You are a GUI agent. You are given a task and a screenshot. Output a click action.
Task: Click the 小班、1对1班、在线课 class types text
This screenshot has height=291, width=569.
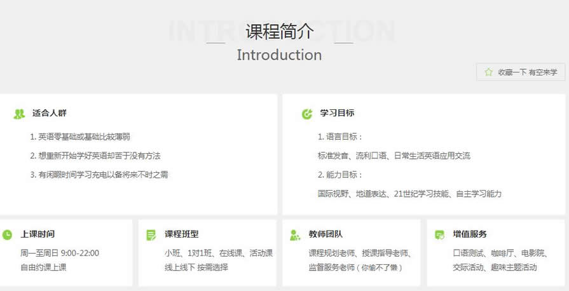218,253
